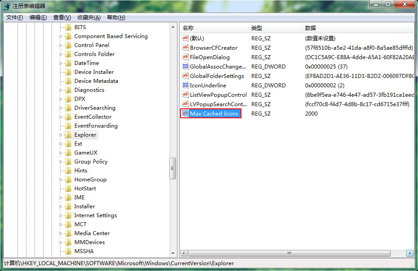The image size is (418, 271).
Task: Select the HomeGroup registry key
Action: click(x=90, y=180)
